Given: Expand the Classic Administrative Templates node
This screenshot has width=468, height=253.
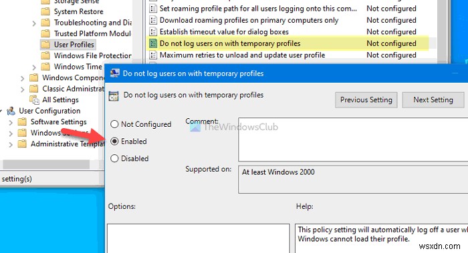Looking at the screenshot, I should tap(22, 89).
